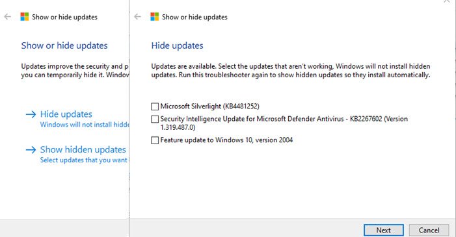The image size is (456, 237).
Task: Click the Windows logo in the left window title
Action: click(25, 17)
